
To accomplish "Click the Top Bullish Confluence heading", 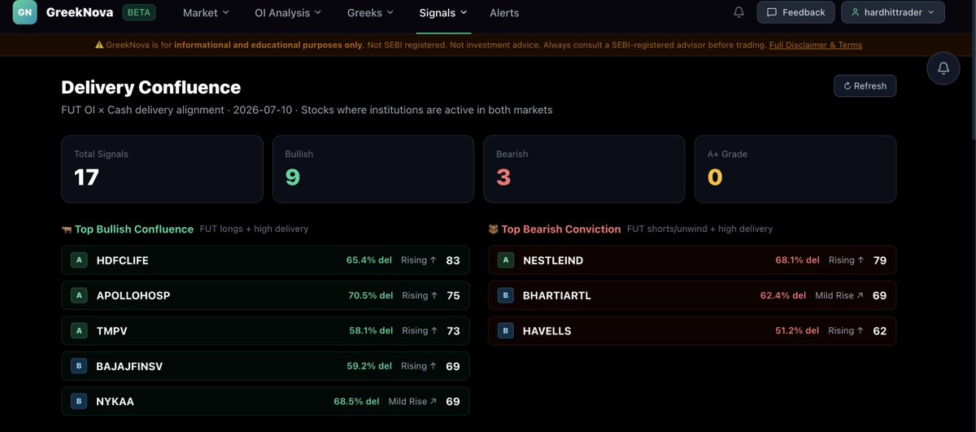I will tap(134, 229).
